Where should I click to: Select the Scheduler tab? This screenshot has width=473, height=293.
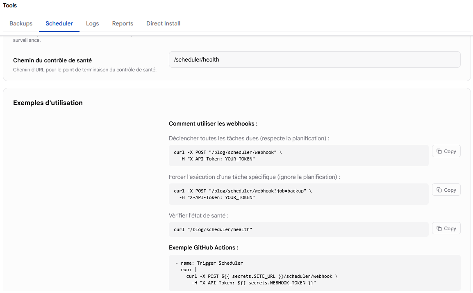coord(59,23)
